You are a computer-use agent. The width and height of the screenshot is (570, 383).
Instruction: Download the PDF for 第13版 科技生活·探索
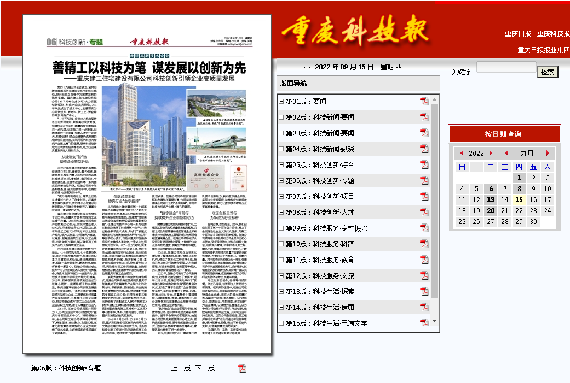(x=424, y=291)
